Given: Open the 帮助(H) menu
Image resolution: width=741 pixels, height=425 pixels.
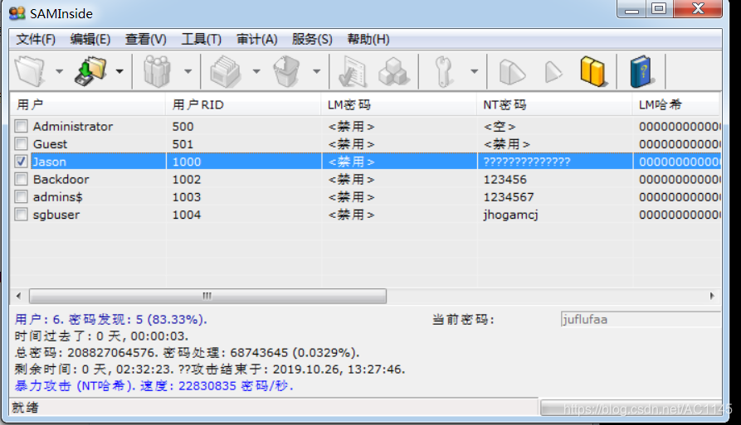Looking at the screenshot, I should pos(368,39).
